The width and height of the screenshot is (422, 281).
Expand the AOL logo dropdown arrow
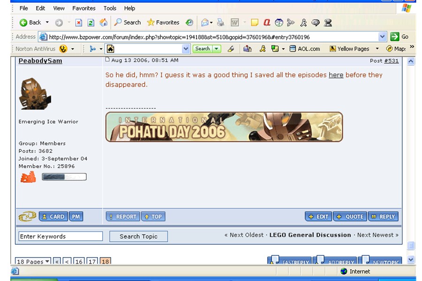coord(101,49)
